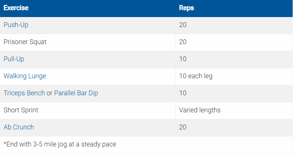Click the steady pace jog footnote
Image resolution: width=293 pixels, height=155 pixels.
60,144
